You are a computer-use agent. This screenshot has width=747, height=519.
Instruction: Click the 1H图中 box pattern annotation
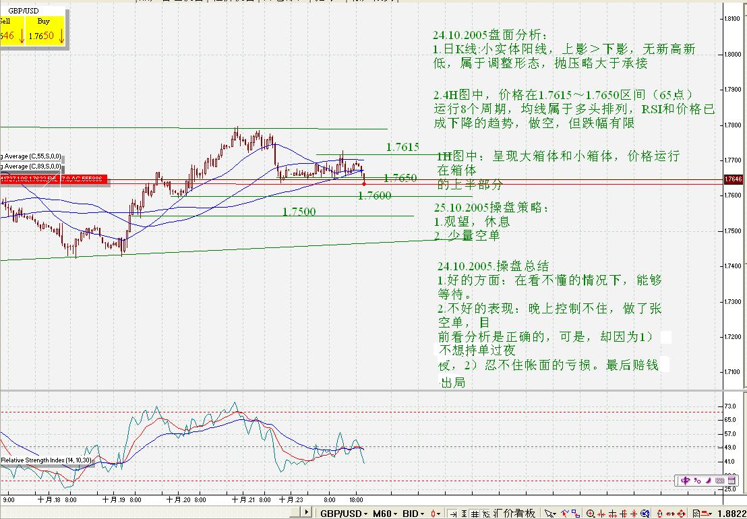click(558, 170)
